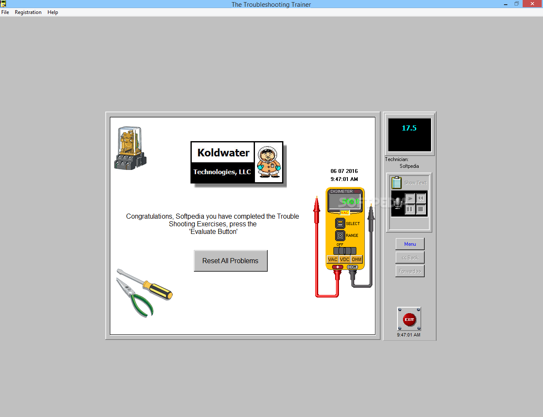543x417 pixels.
Task: Click the 17.5 score display
Action: click(409, 135)
